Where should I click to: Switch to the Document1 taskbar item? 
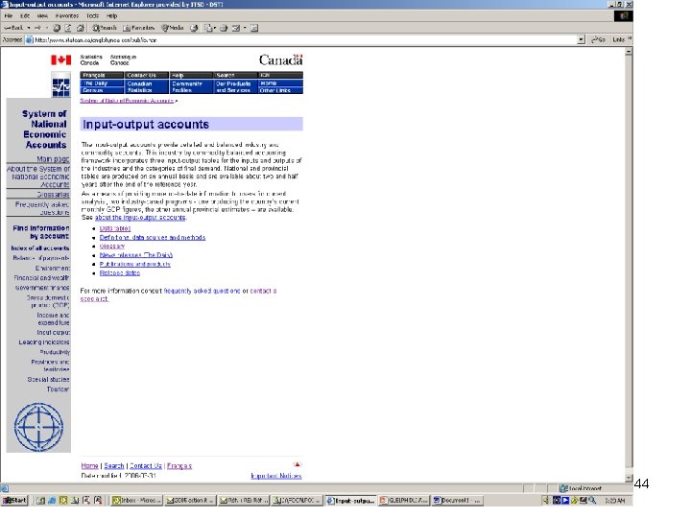click(x=457, y=501)
